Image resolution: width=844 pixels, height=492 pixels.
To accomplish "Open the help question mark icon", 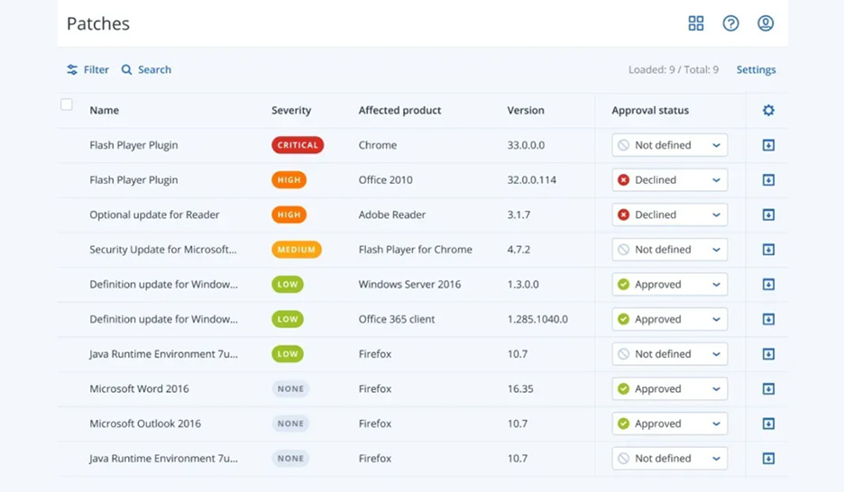I will pyautogui.click(x=730, y=23).
